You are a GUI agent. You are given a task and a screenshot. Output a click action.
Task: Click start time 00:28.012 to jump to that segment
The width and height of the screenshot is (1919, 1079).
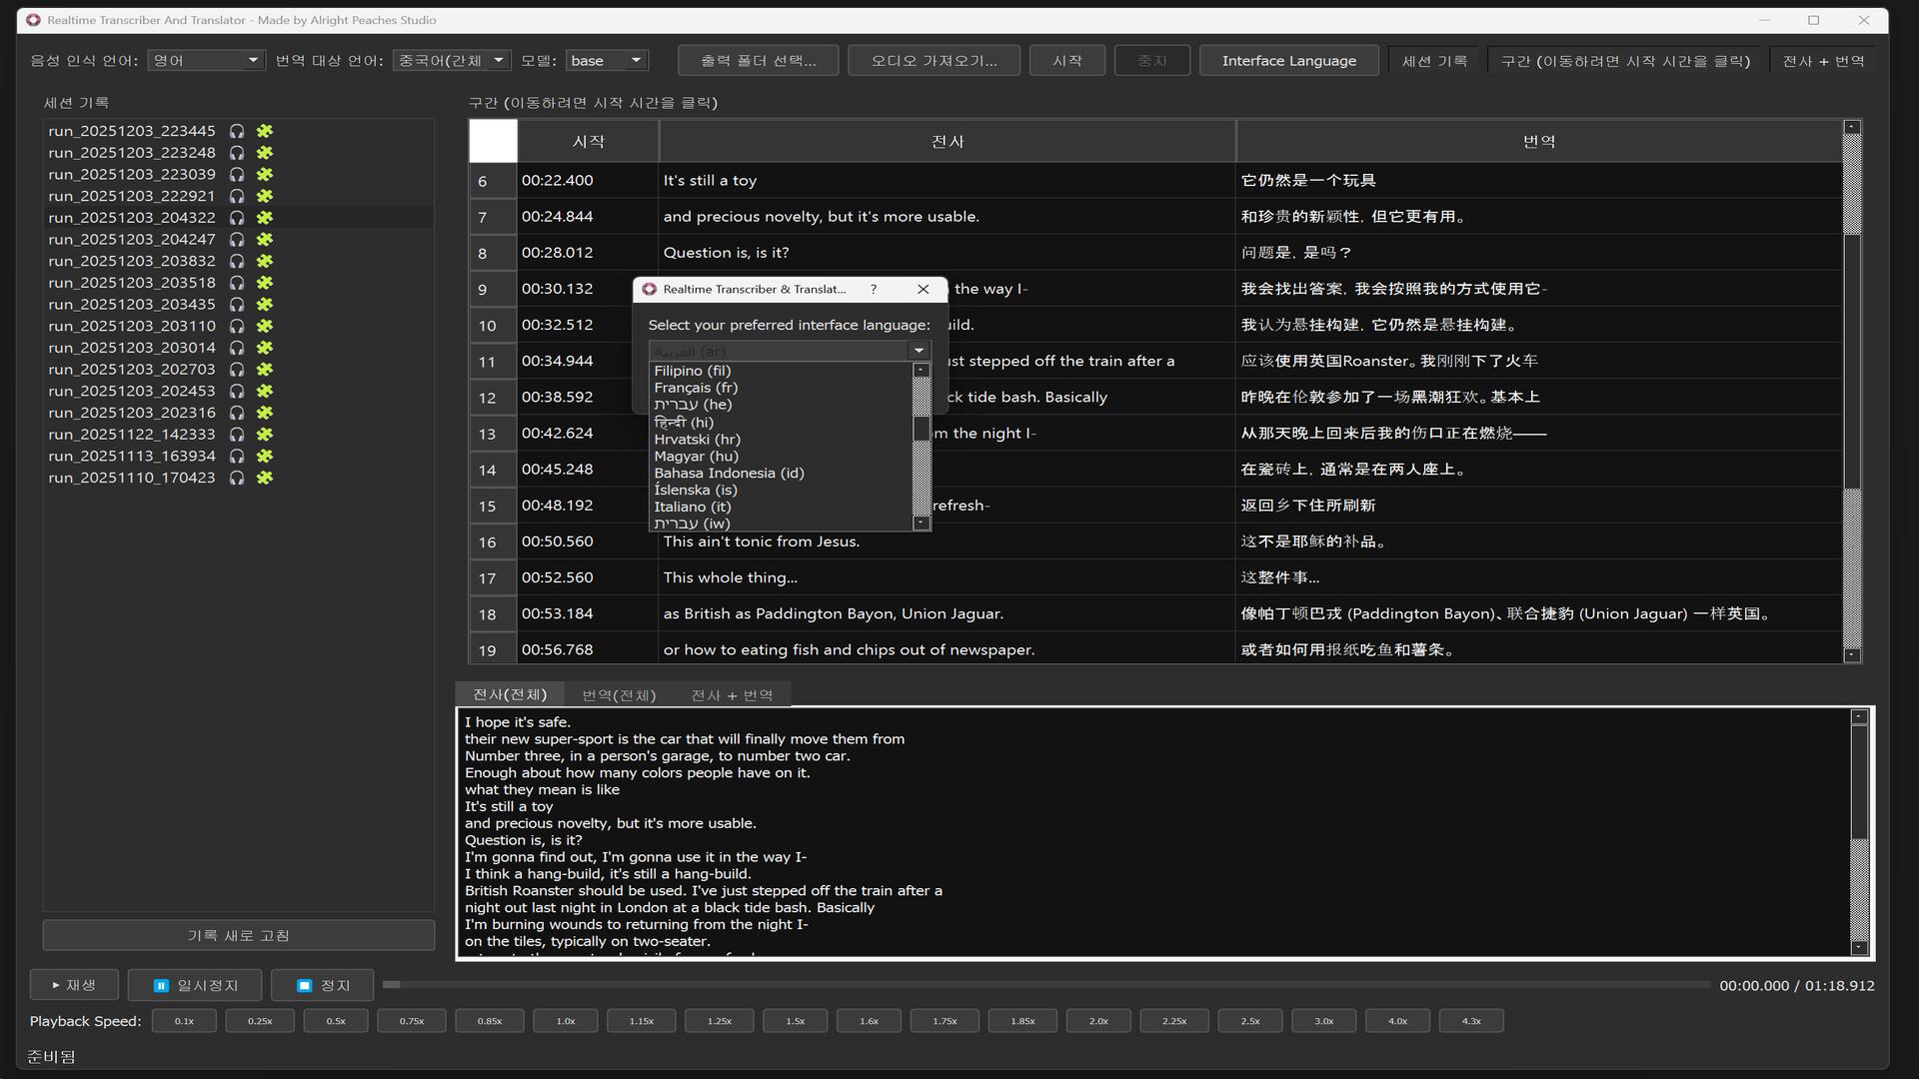click(557, 253)
